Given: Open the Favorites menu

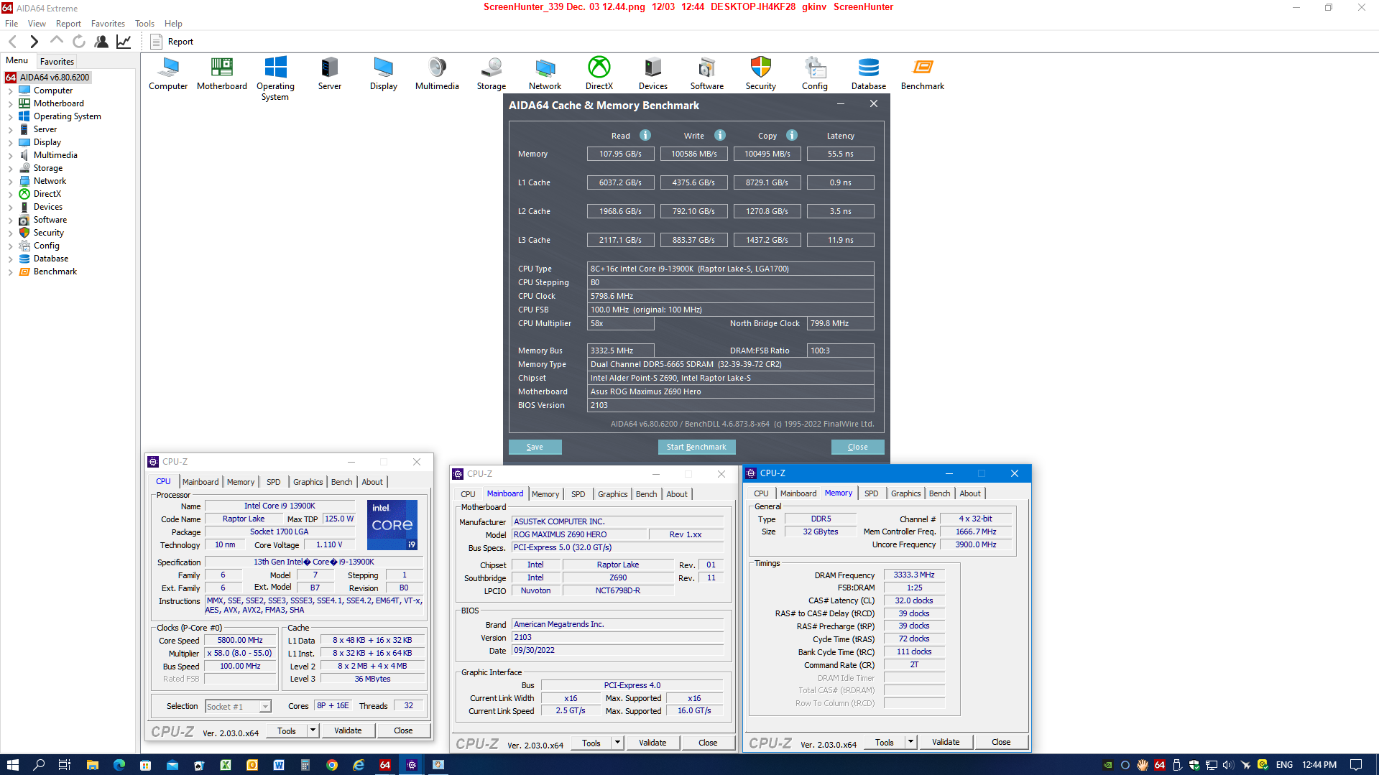Looking at the screenshot, I should (x=108, y=24).
